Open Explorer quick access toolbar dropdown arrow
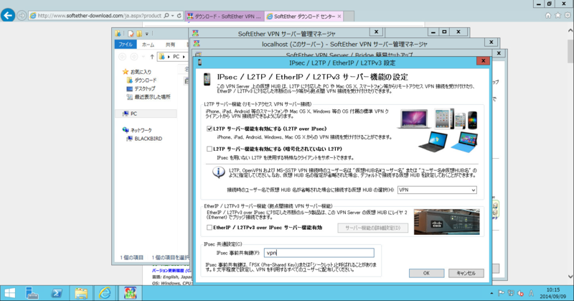The image size is (574, 301). (147, 34)
